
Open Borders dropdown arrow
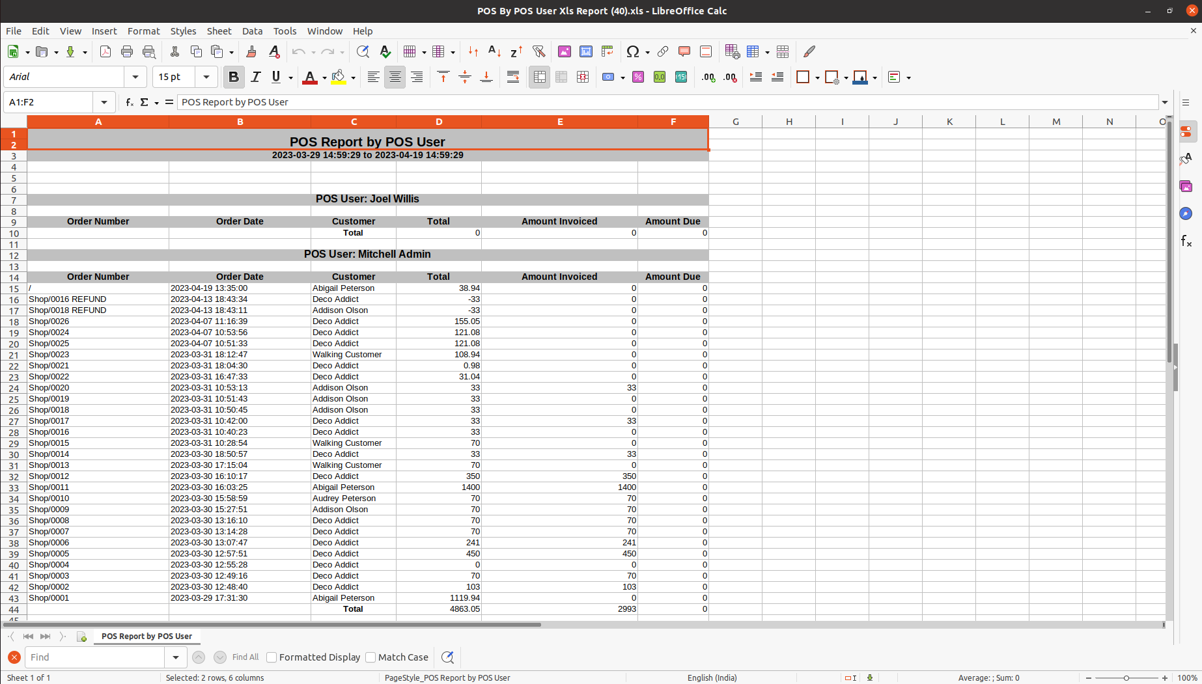(x=817, y=77)
